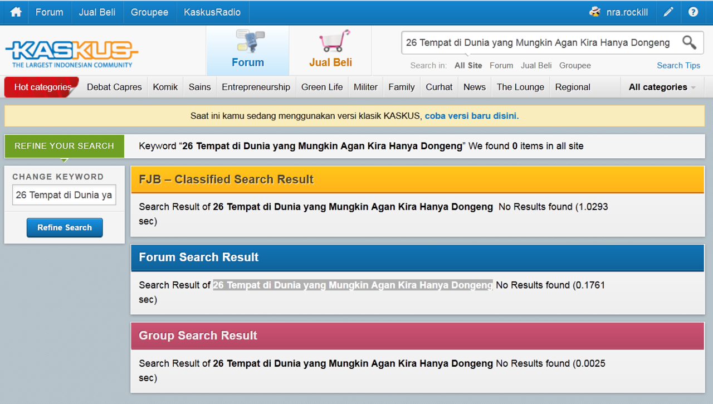This screenshot has height=404, width=713.
Task: Click the Group Search Result header
Action: tap(418, 335)
